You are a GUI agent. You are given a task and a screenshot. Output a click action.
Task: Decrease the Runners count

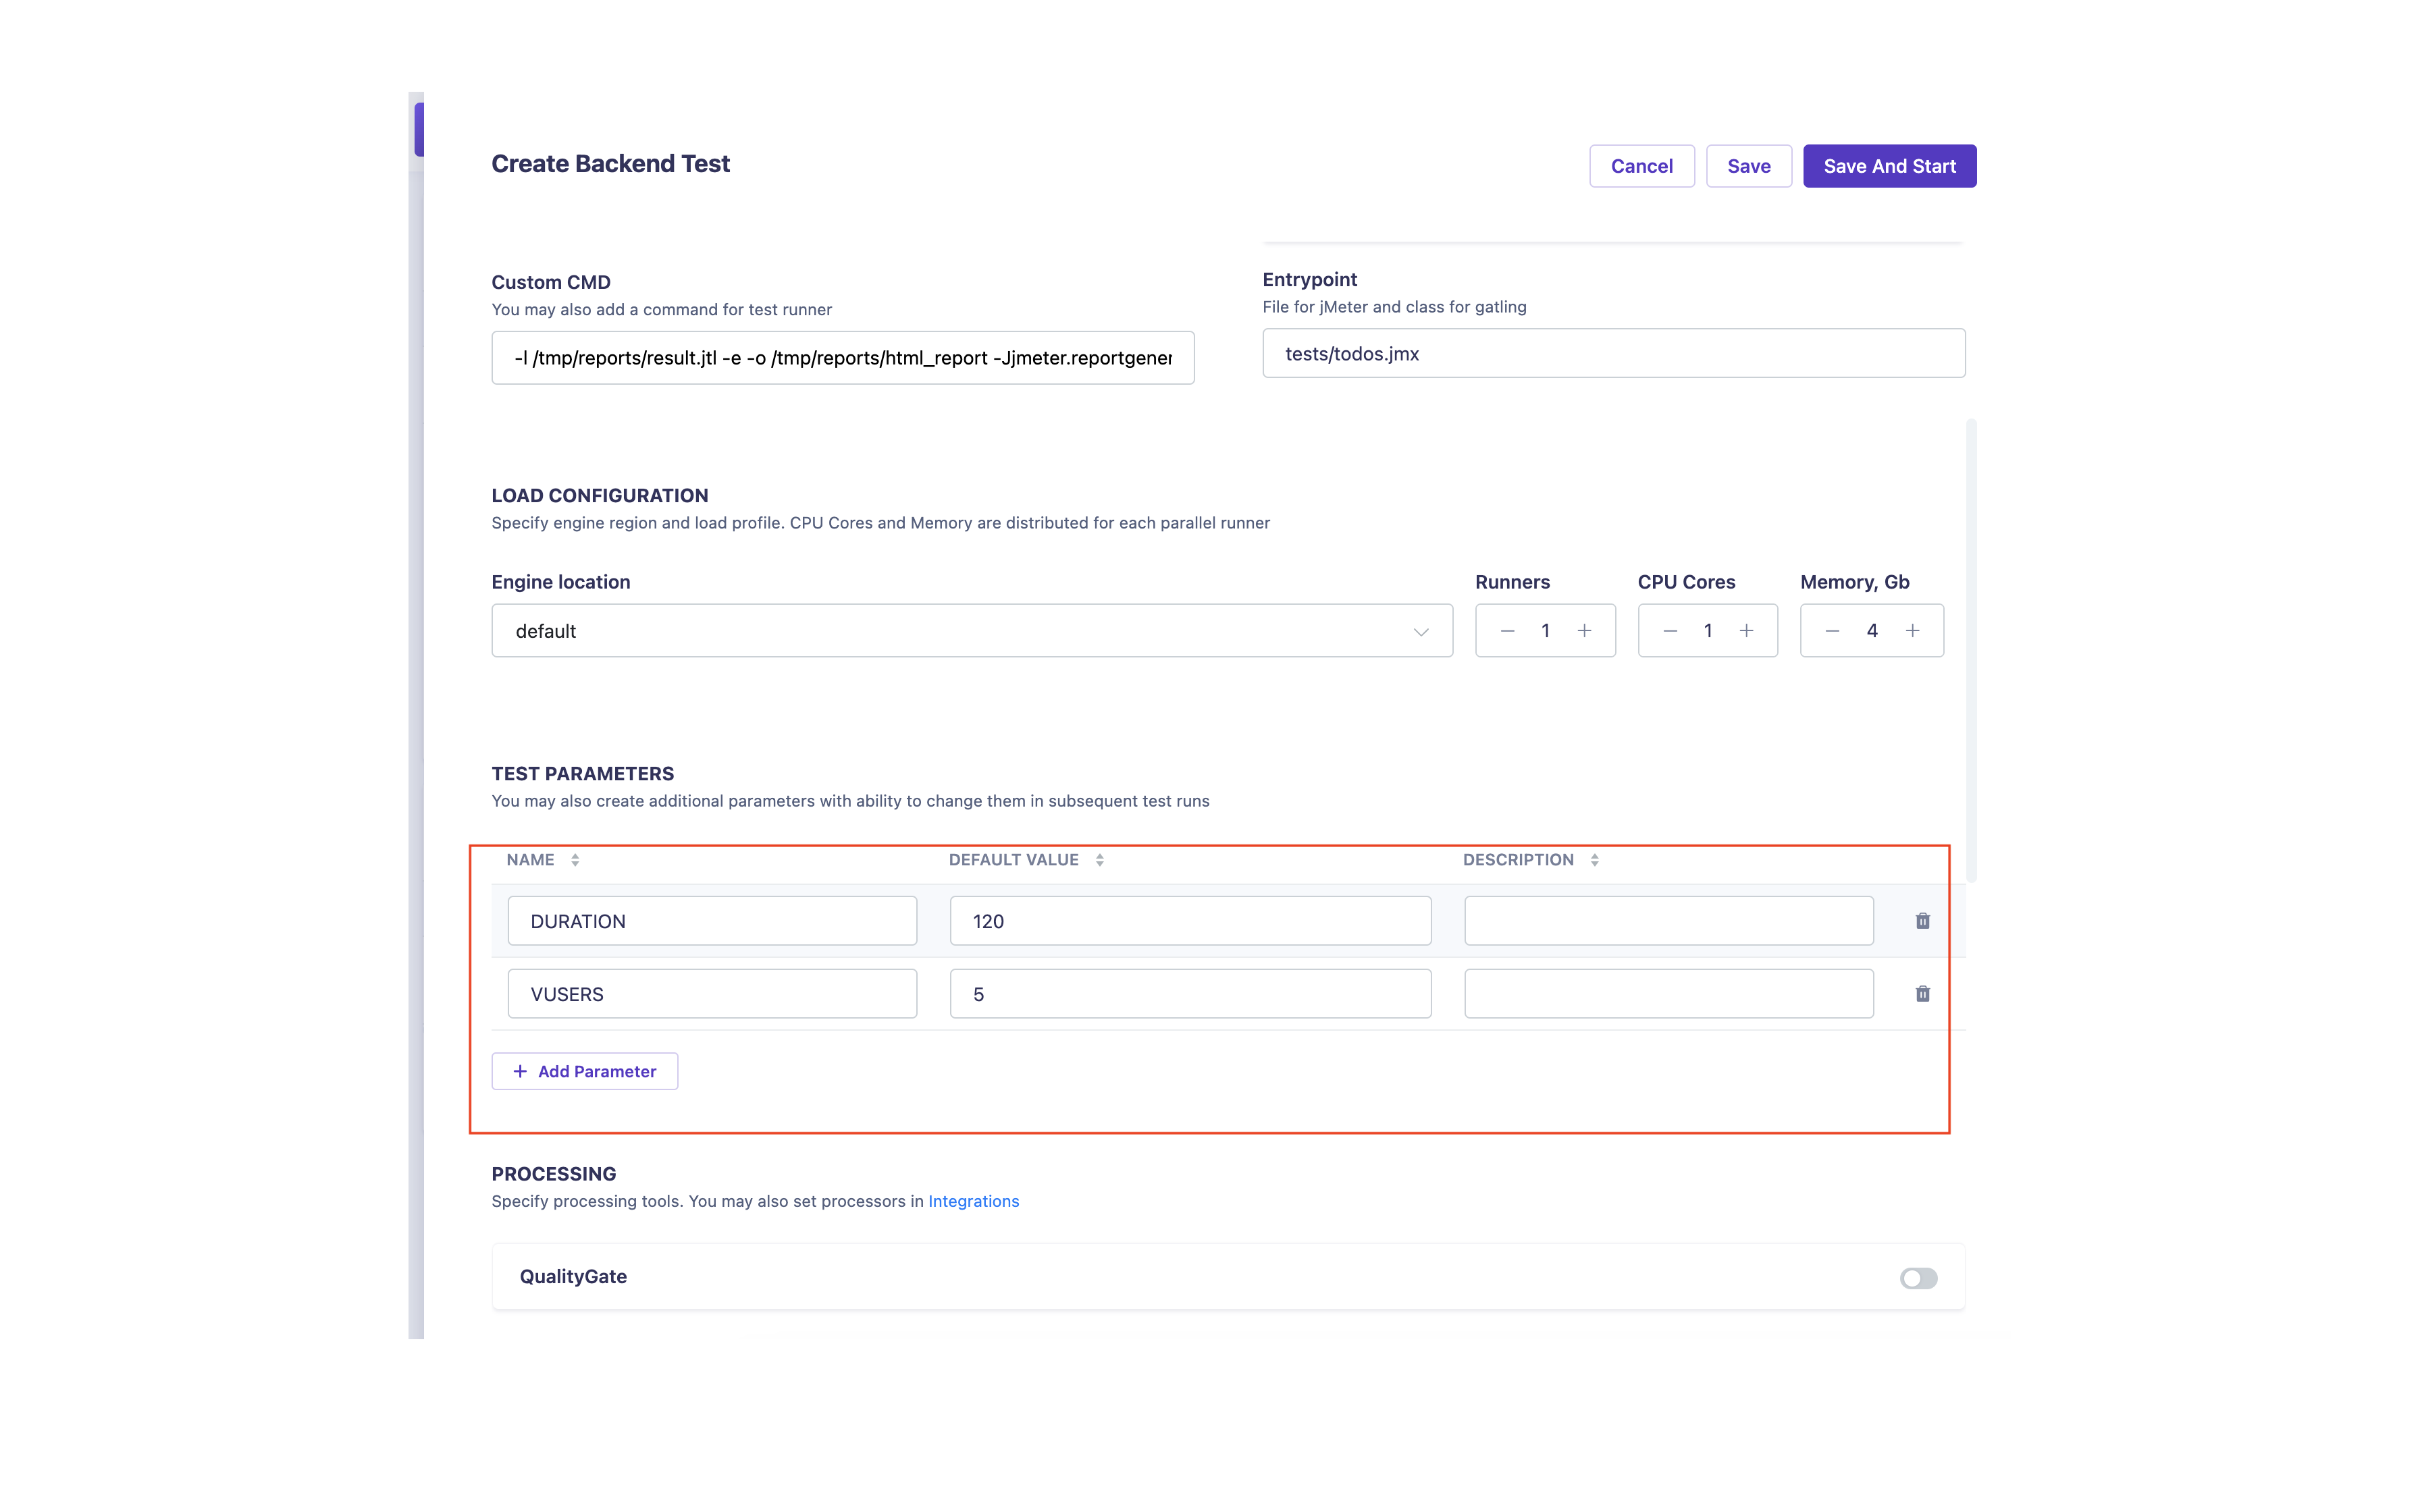coord(1507,631)
